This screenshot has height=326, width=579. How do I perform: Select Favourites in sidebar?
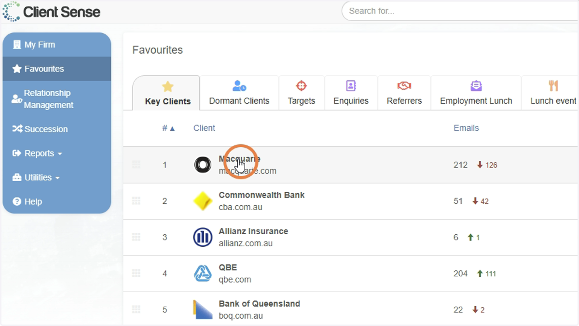tap(57, 69)
